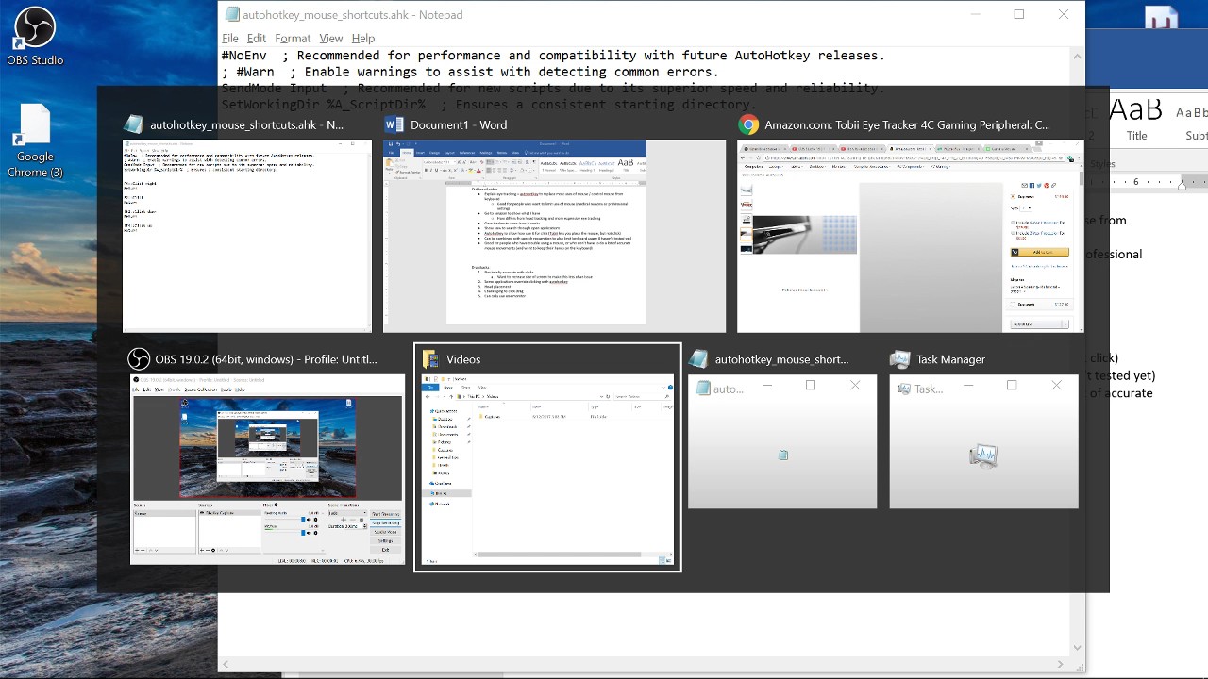The width and height of the screenshot is (1208, 679).
Task: Click Notepad vertical scrollbar down arrow
Action: coord(1077,648)
